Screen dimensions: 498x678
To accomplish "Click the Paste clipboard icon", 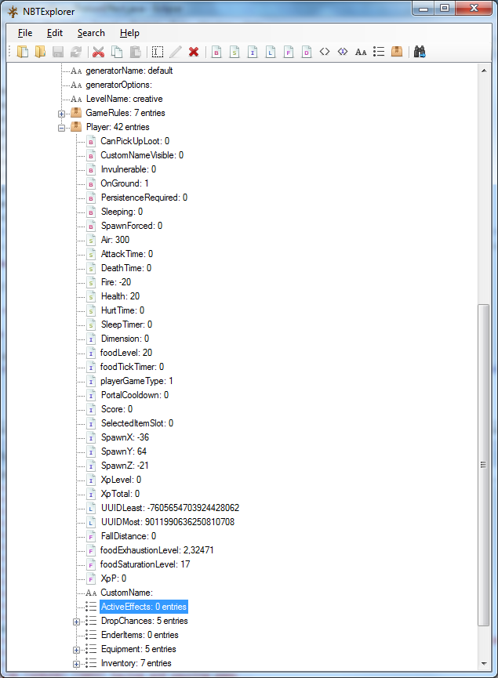I will click(136, 52).
